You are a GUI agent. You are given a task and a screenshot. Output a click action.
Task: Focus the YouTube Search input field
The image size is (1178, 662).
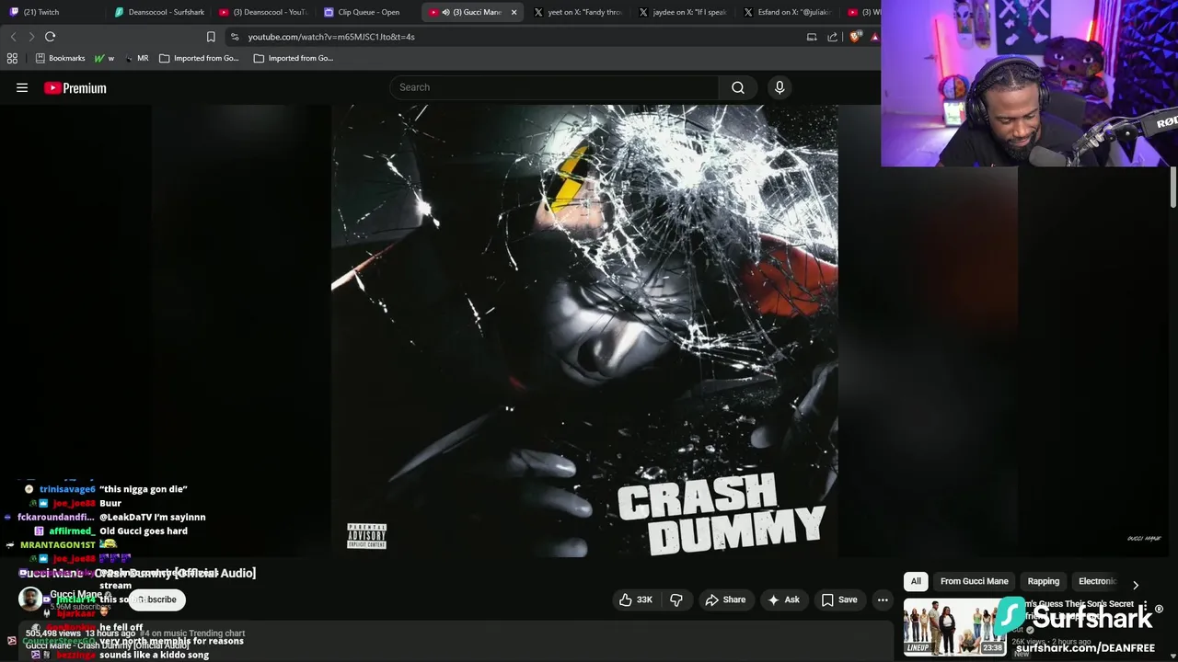(554, 87)
